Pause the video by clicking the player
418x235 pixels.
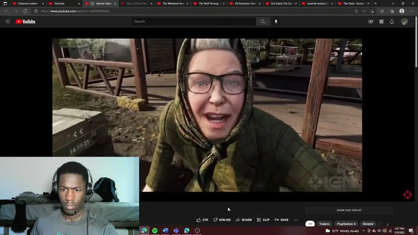[207, 115]
